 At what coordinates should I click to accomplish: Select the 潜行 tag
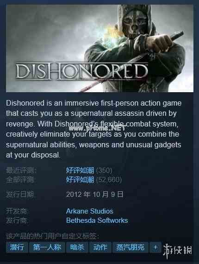click(17, 247)
